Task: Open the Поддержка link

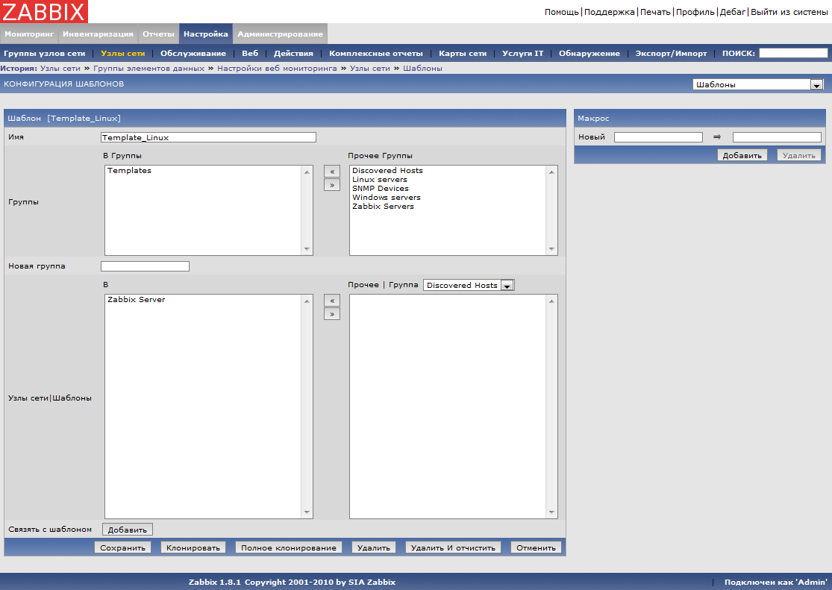Action: [x=609, y=12]
